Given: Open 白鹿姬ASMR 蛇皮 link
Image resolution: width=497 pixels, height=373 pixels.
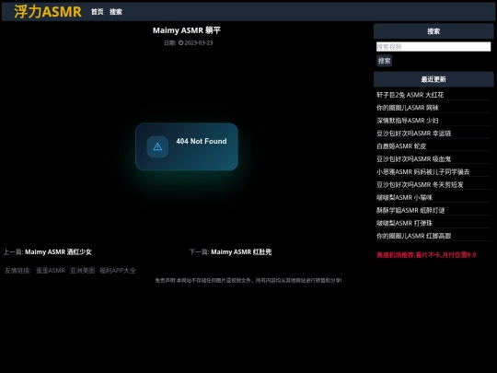Looking at the screenshot, I should coord(401,146).
